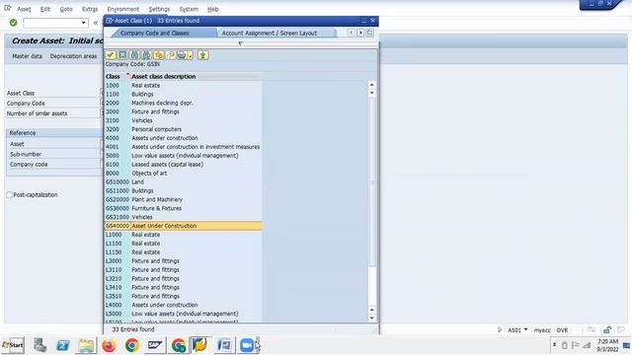
Task: Select class 4001 investment measures row
Action: pos(183,147)
